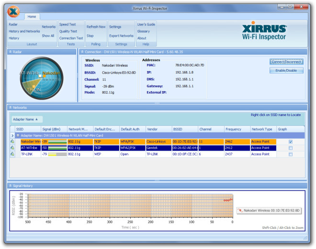This screenshot has height=249, width=316.
Task: Select the TP-LINK SSID cell
Action: [31, 154]
